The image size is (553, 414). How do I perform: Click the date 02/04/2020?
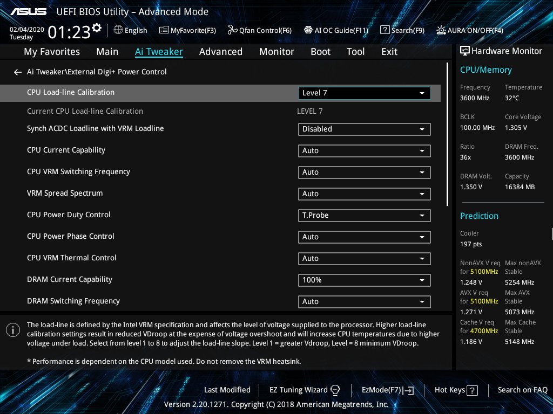tap(27, 30)
